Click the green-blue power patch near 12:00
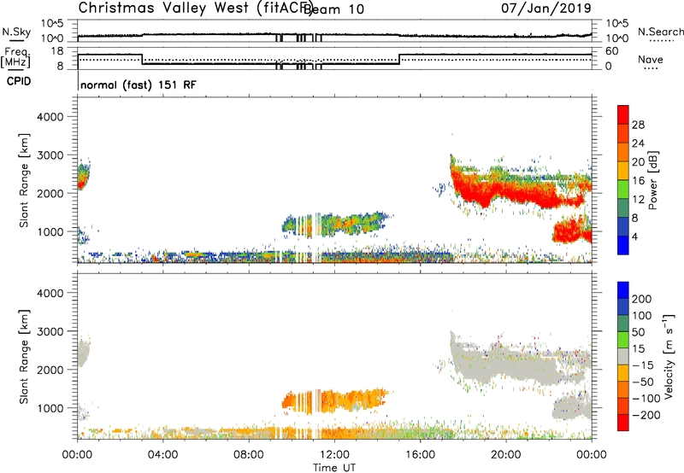 [x=333, y=225]
